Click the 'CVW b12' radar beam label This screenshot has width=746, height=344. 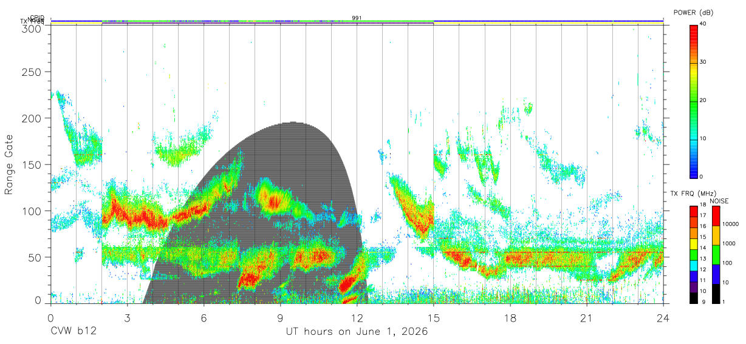click(73, 331)
